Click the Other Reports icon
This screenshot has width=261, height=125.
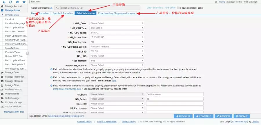2,94
